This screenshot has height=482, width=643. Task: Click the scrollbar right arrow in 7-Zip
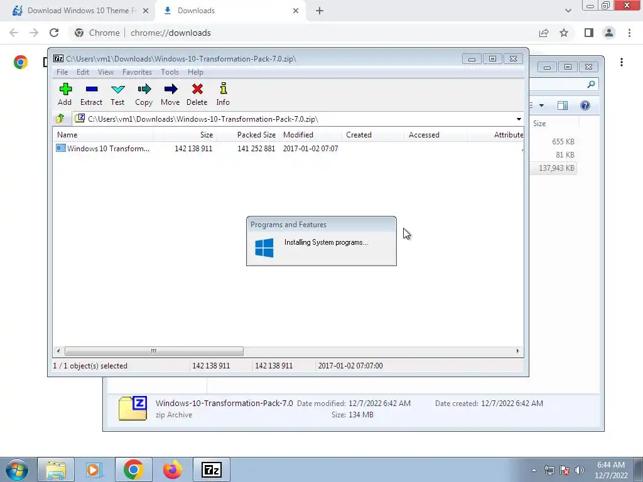tap(517, 351)
